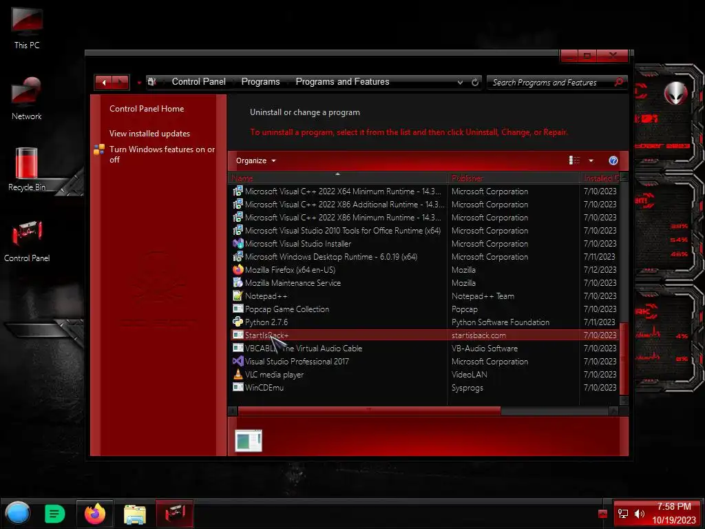Screen dimensions: 705x529
Task: Select Microsoft Visual C++ 2022 X86 Additional Runtime
Action: click(424, 204)
